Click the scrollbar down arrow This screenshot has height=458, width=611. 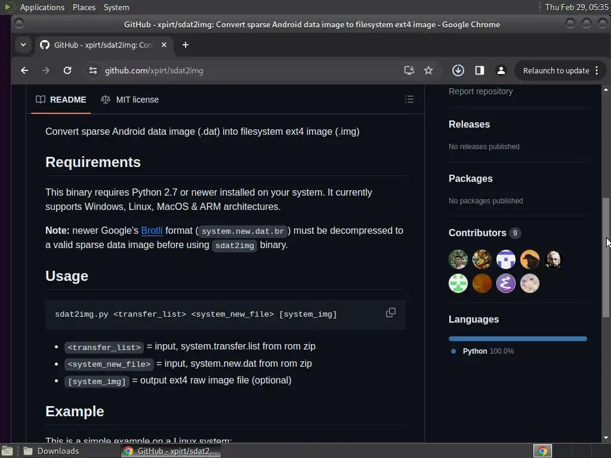606,438
